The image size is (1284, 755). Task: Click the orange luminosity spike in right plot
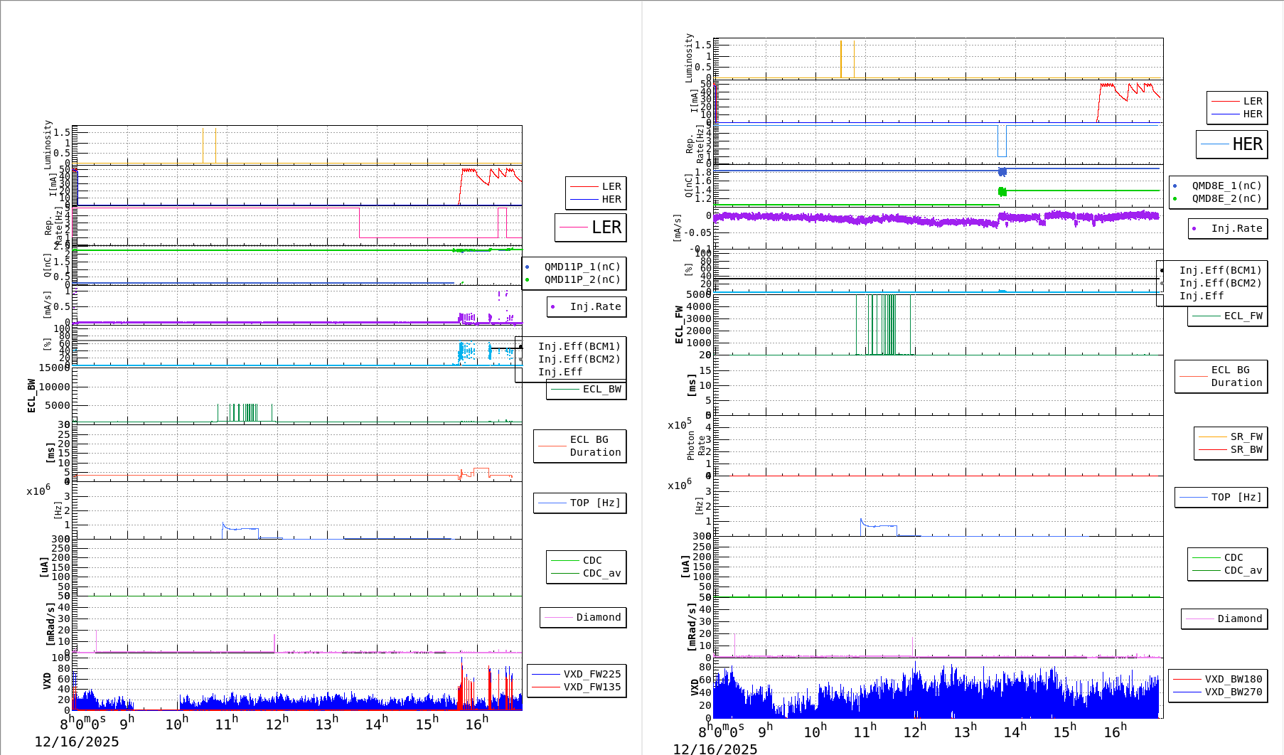841,60
